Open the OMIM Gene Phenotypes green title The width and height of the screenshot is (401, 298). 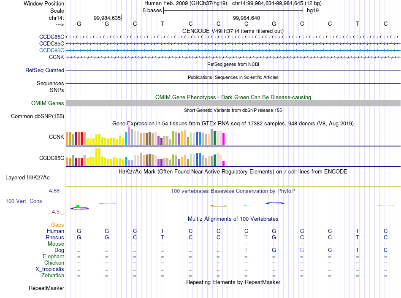(233, 97)
